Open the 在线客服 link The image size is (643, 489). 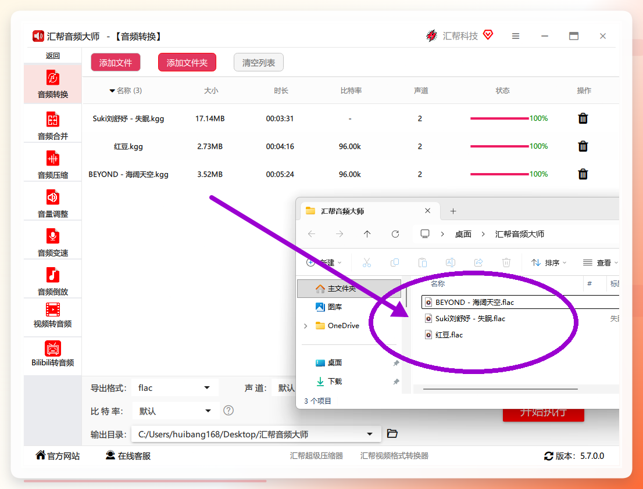point(128,455)
